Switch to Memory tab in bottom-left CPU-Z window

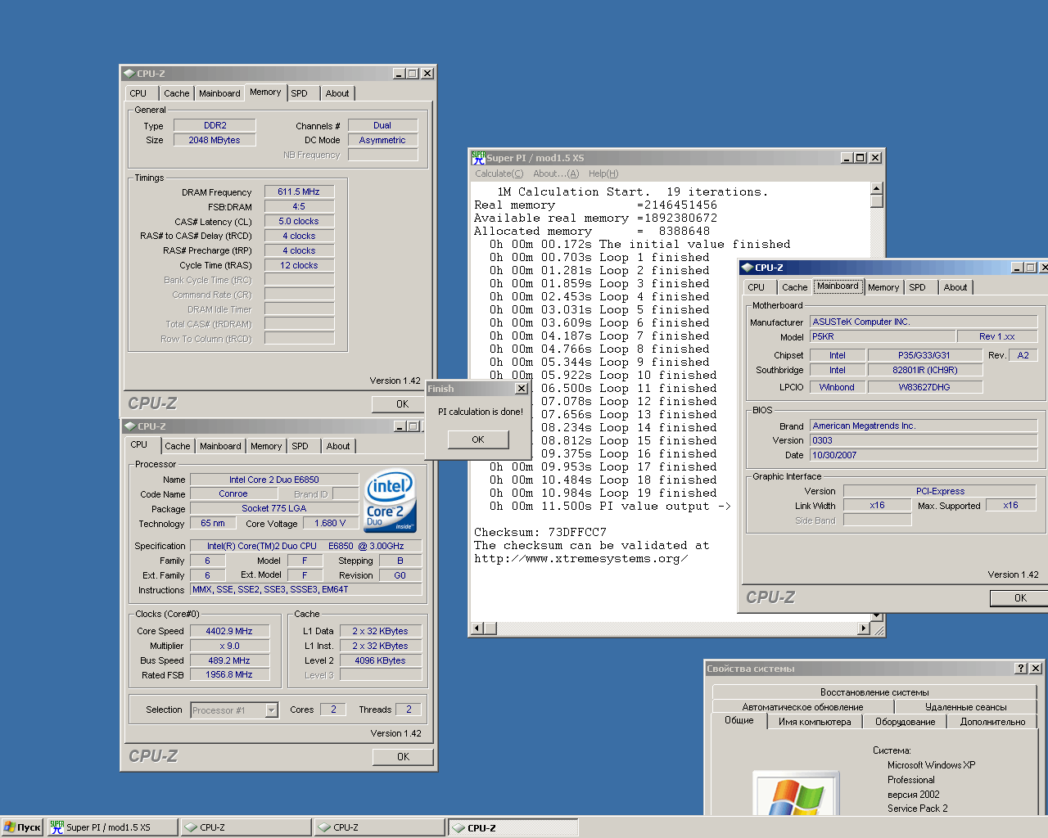[266, 446]
